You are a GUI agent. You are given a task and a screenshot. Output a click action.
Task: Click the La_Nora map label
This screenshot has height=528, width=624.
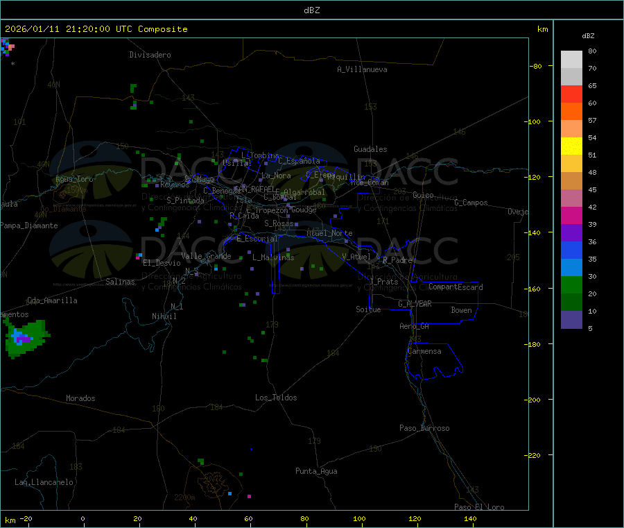(x=276, y=176)
